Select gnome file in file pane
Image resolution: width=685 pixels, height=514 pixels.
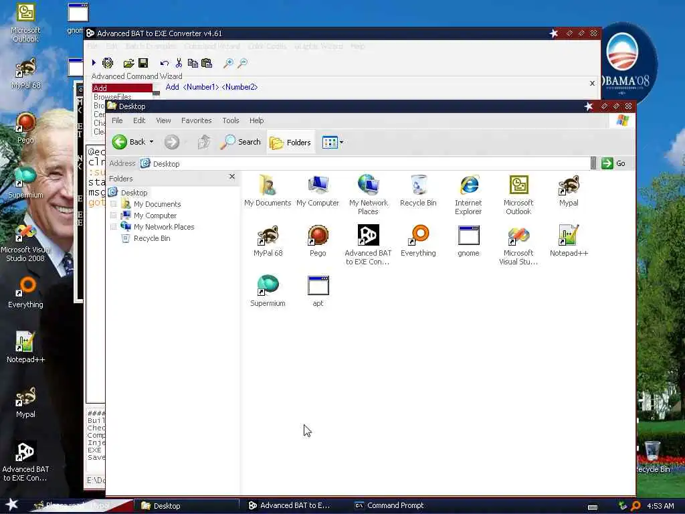click(x=468, y=241)
